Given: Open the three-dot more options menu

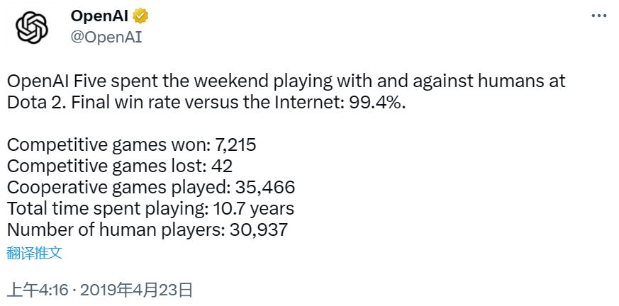Looking at the screenshot, I should click(x=598, y=16).
